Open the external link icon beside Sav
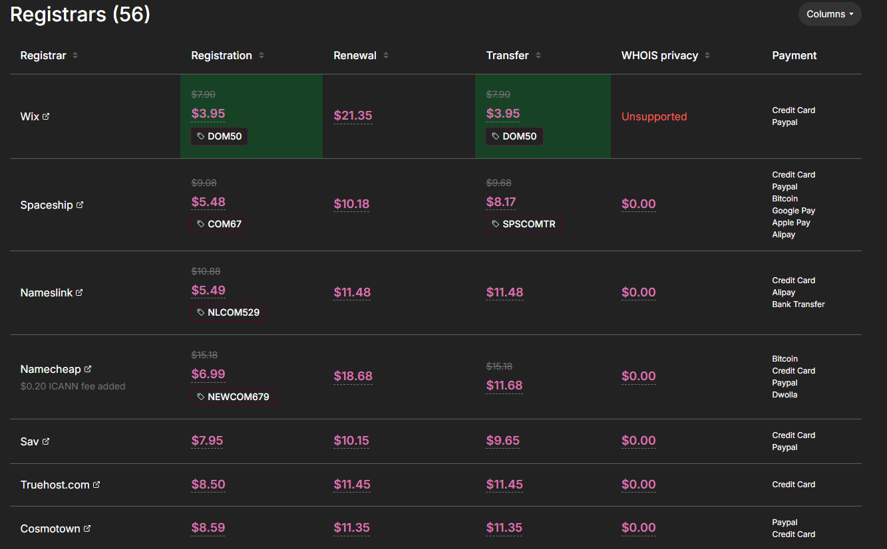This screenshot has width=887, height=549. tap(46, 441)
